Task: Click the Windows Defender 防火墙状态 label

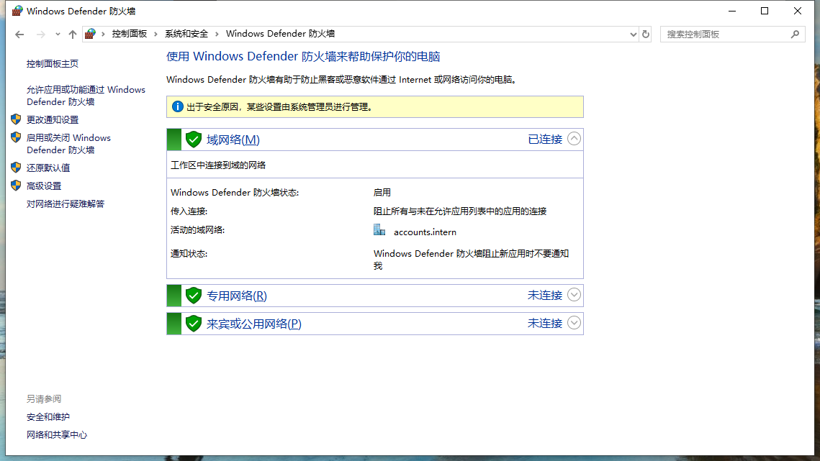Action: pos(235,192)
